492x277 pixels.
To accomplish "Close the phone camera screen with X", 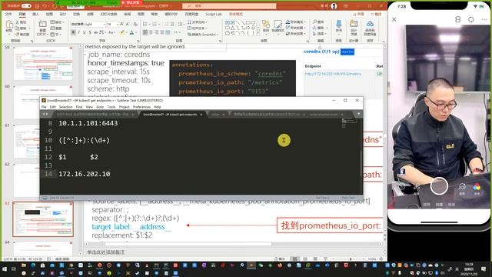I will tap(394, 19).
